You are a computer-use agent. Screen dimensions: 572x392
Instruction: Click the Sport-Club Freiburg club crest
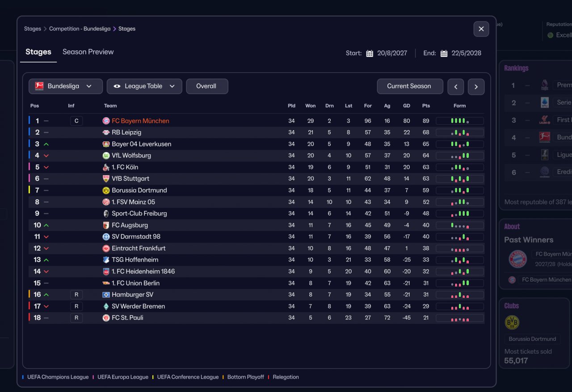point(106,214)
